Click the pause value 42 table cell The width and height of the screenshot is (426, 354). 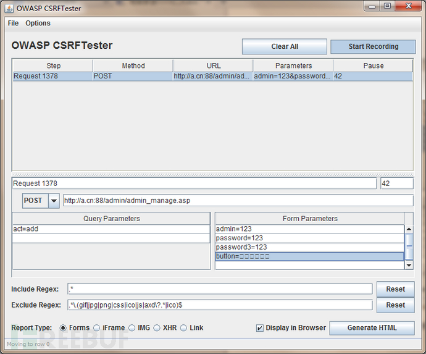(x=374, y=76)
